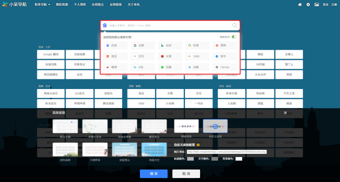Open the 教程资源 menu item

pos(62,4)
